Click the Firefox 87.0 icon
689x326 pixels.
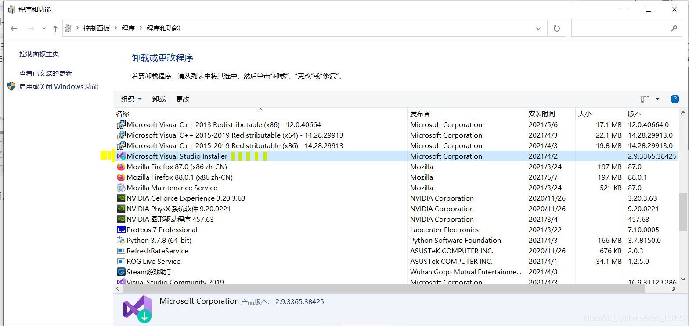[x=121, y=167]
